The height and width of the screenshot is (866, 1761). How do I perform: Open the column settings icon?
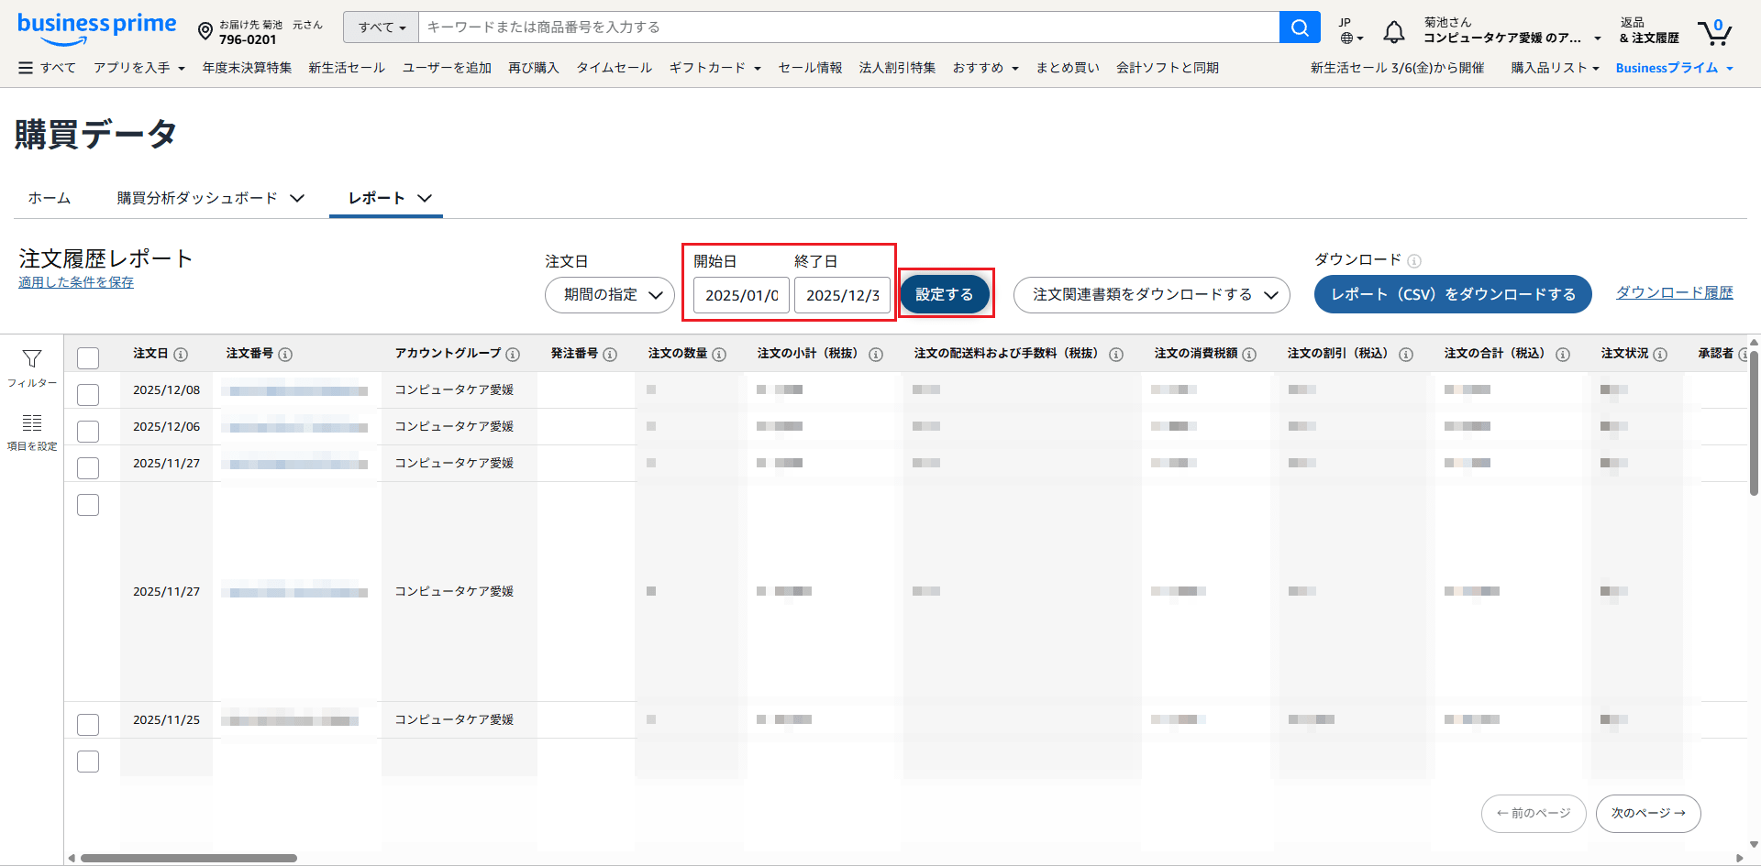(32, 423)
